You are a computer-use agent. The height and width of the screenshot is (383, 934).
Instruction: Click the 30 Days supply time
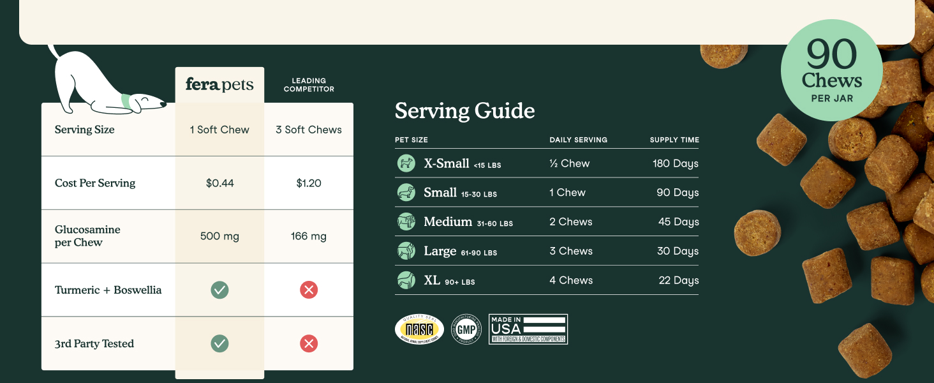click(x=678, y=252)
